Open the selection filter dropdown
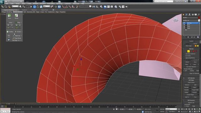201x113 pixels. coord(15,6)
